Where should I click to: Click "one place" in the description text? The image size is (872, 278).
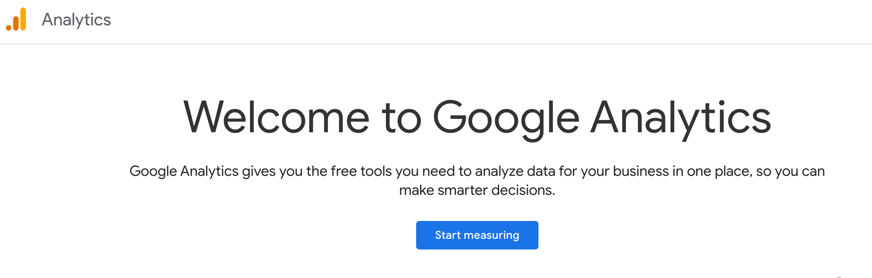(719, 171)
